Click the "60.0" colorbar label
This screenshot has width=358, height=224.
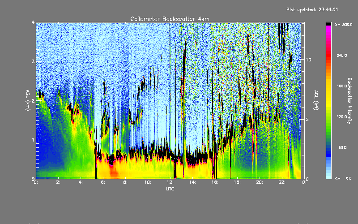[x=342, y=147]
